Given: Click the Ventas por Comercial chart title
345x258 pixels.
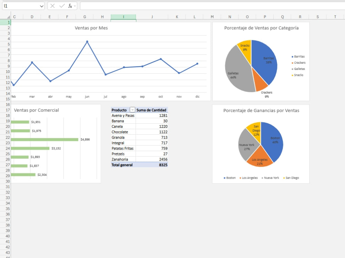Looking at the screenshot, I should (x=36, y=110).
